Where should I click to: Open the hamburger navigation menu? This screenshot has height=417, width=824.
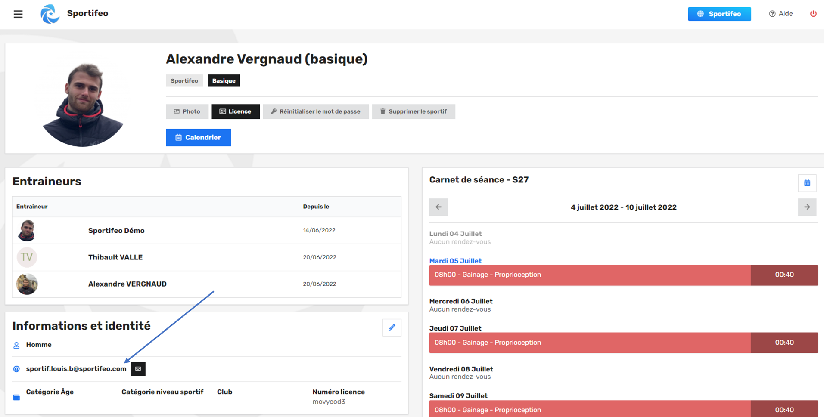pyautogui.click(x=18, y=14)
